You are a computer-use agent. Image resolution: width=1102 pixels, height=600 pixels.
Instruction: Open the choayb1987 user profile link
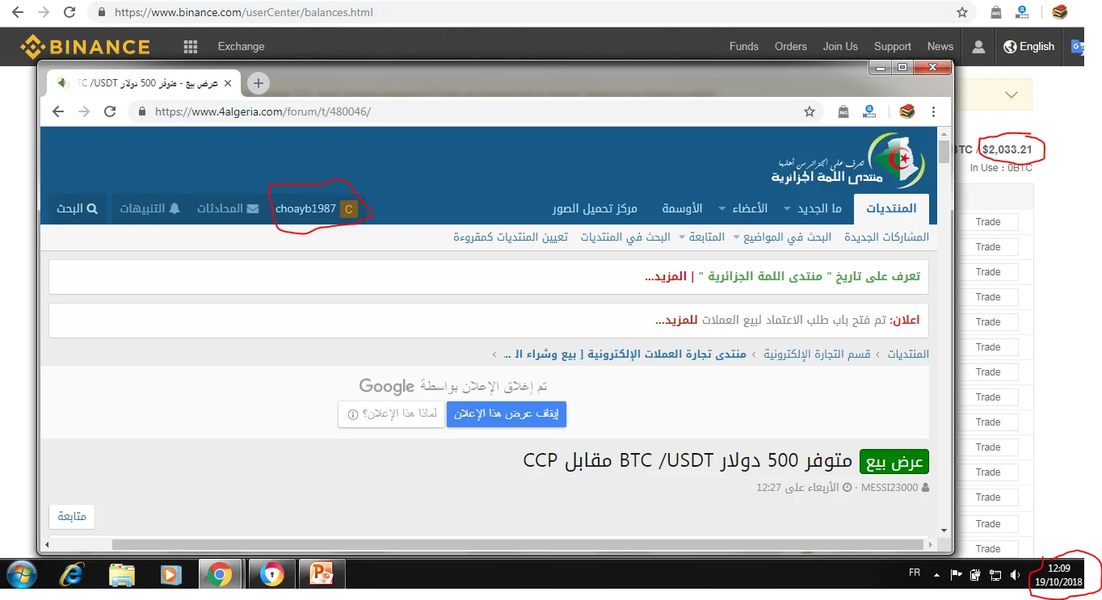point(305,208)
